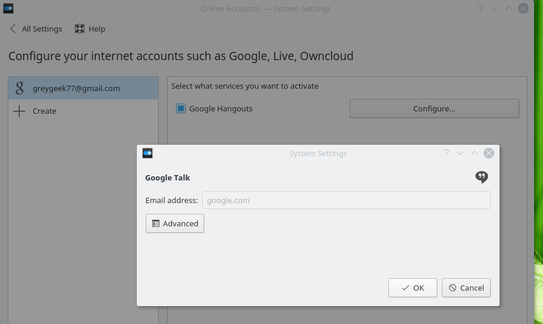
Task: Minimize the Online Accounts main window
Action: 495,8
